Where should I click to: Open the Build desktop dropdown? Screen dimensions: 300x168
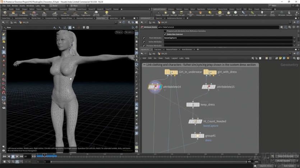[59, 6]
